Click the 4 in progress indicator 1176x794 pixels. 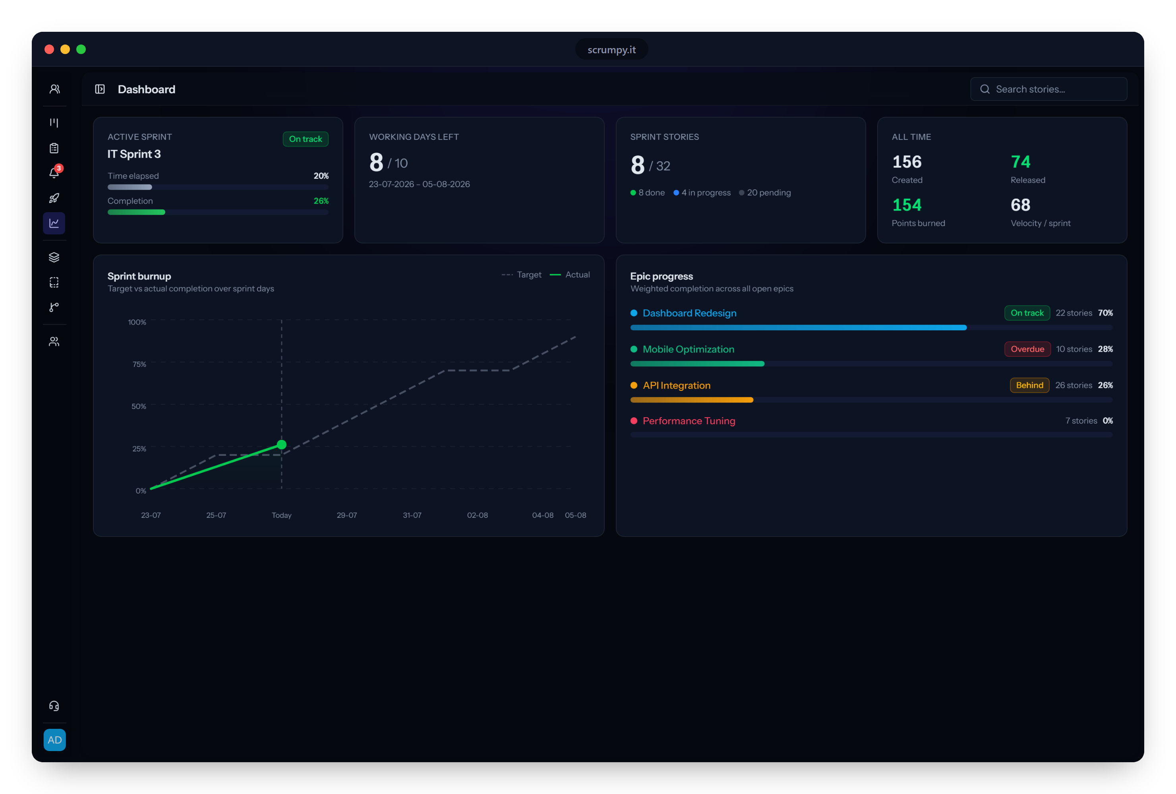702,192
